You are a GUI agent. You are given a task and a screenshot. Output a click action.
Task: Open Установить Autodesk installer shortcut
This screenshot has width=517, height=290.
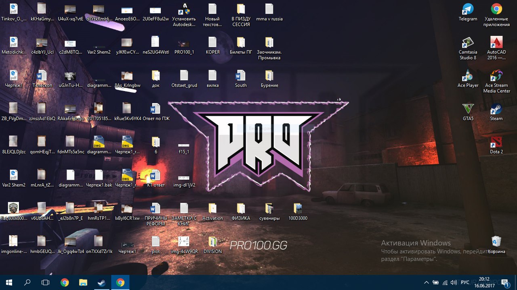pyautogui.click(x=184, y=15)
